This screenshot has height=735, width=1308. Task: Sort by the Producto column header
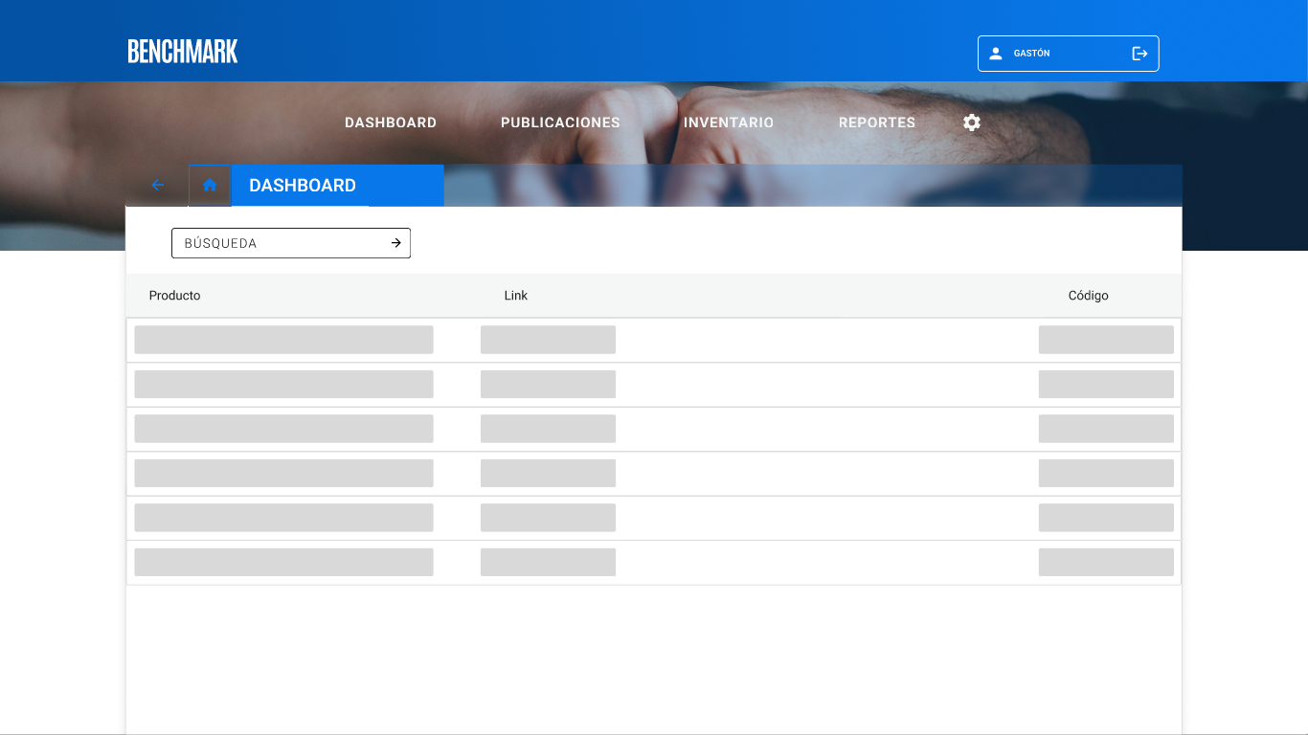point(175,296)
